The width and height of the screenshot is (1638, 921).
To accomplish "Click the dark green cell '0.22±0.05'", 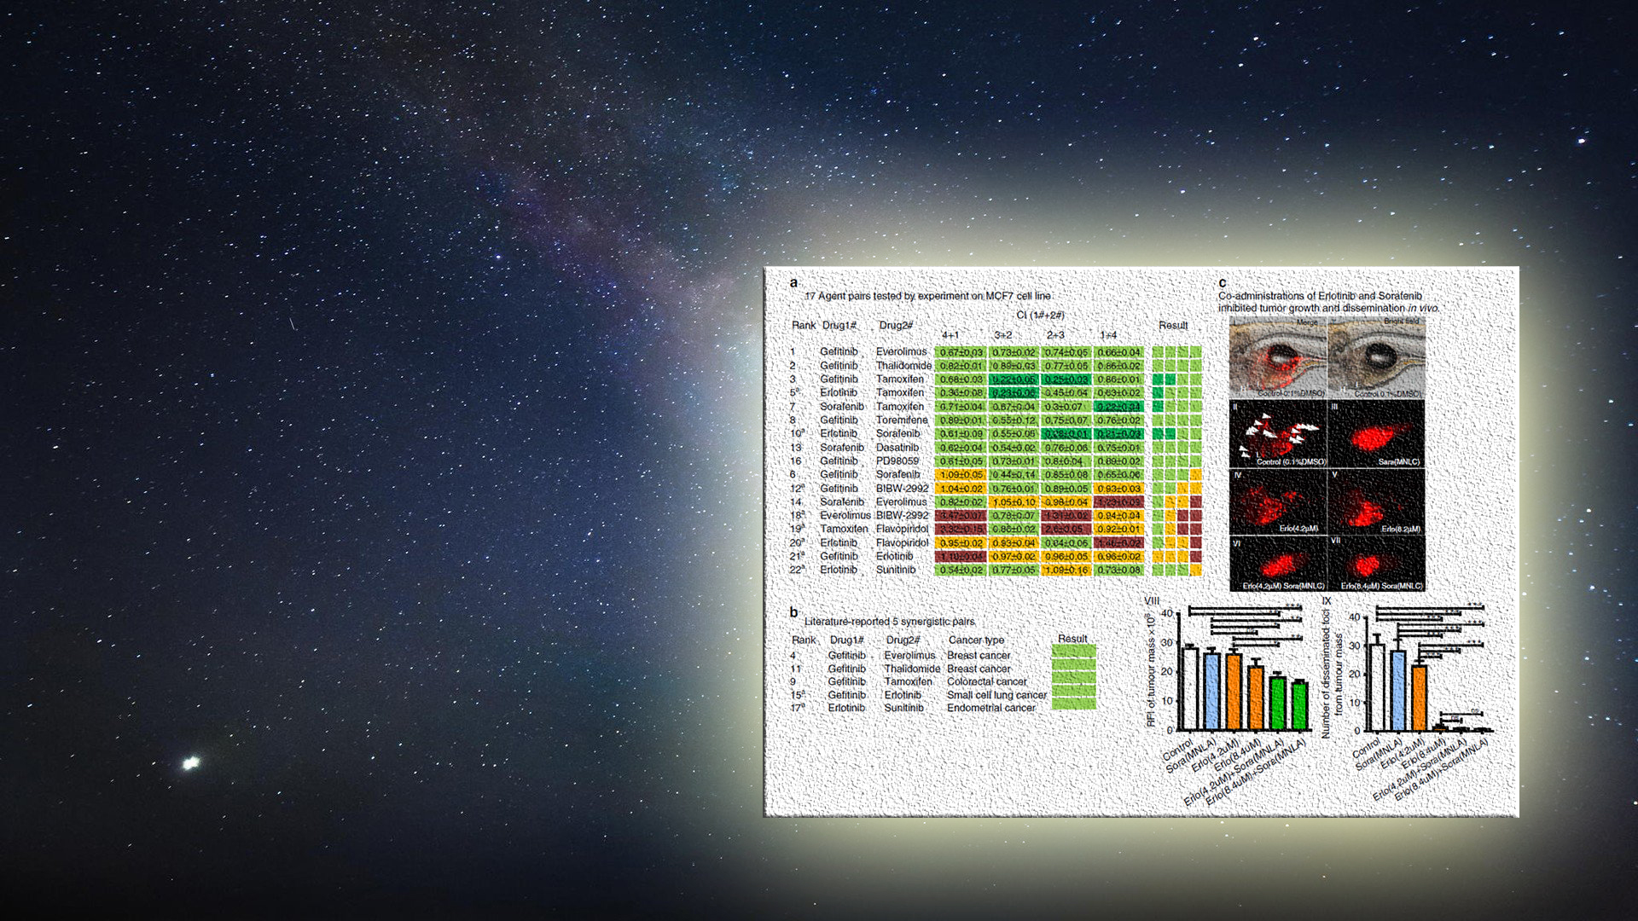I will click(x=1014, y=379).
